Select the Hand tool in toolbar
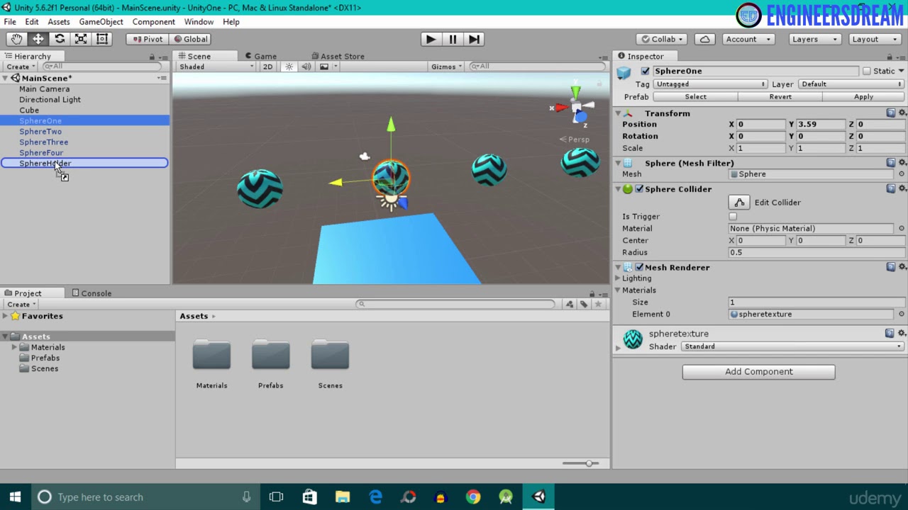This screenshot has height=510, width=908. point(16,39)
